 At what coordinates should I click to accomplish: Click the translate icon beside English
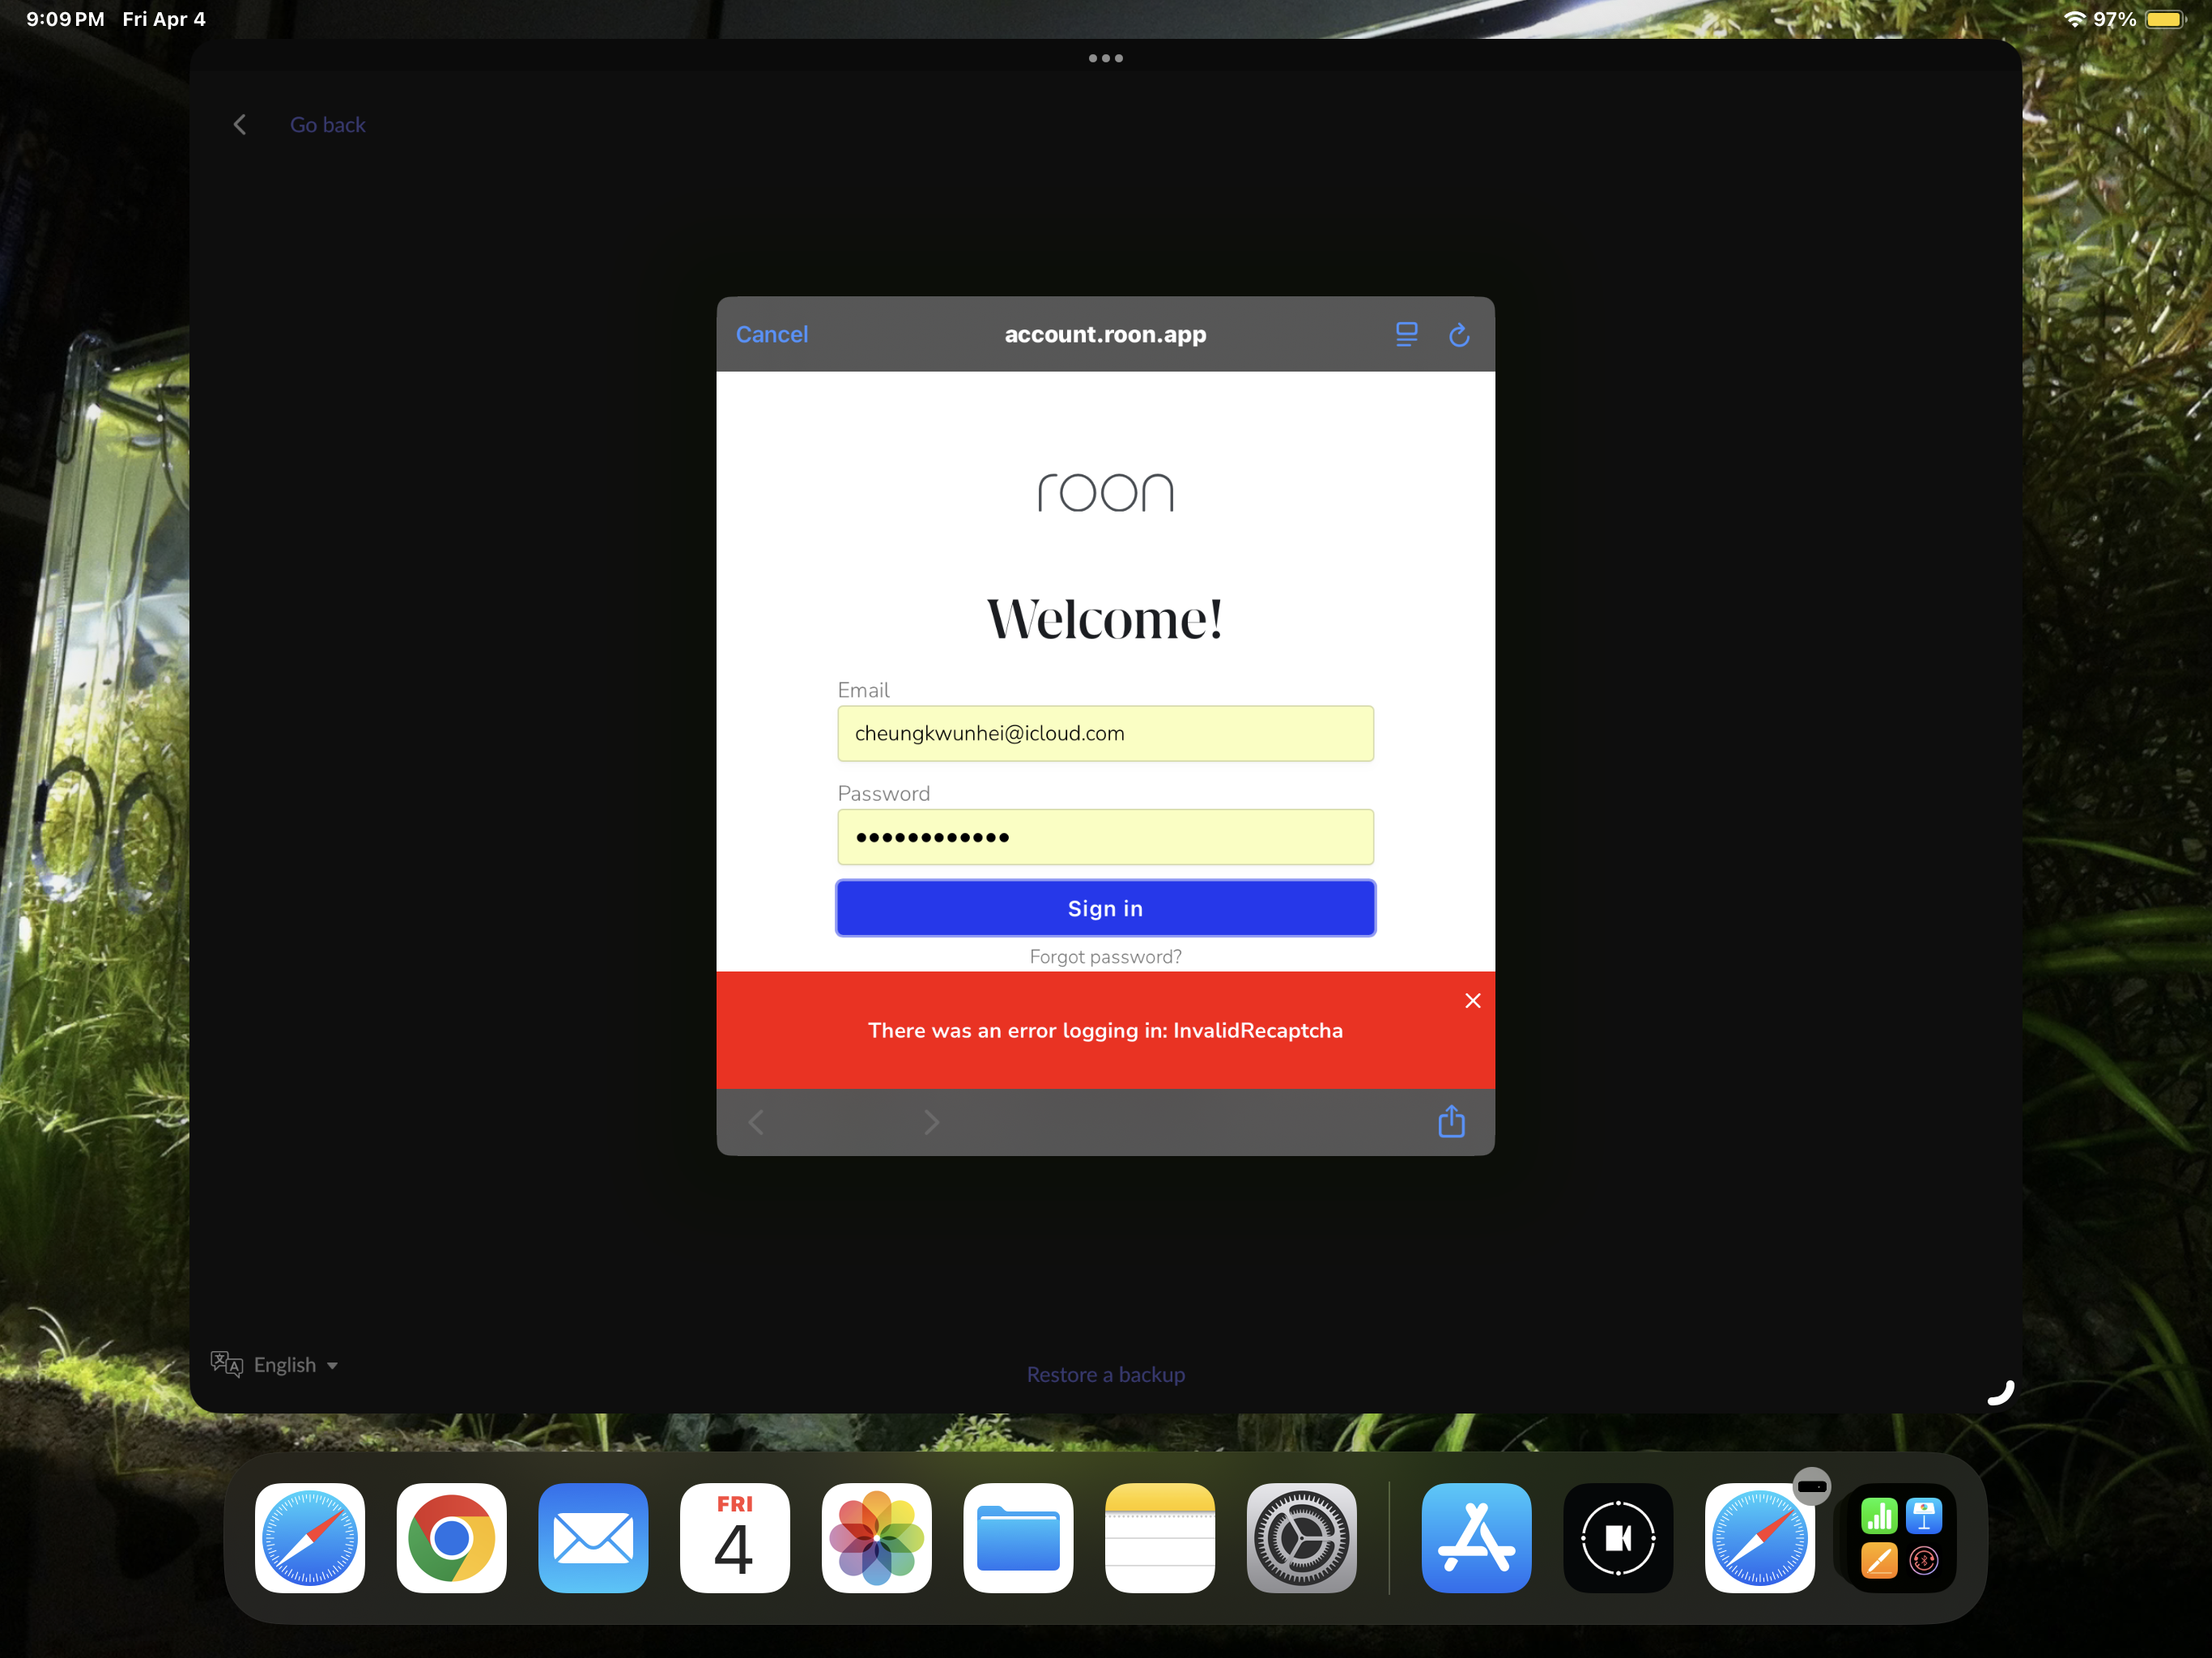227,1364
